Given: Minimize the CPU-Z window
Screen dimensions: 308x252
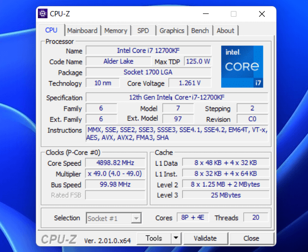Looking at the screenshot, I should (206, 14).
